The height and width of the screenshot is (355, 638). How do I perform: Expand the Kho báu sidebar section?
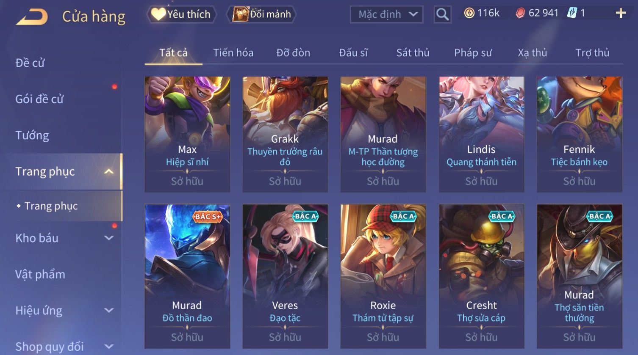click(x=109, y=238)
